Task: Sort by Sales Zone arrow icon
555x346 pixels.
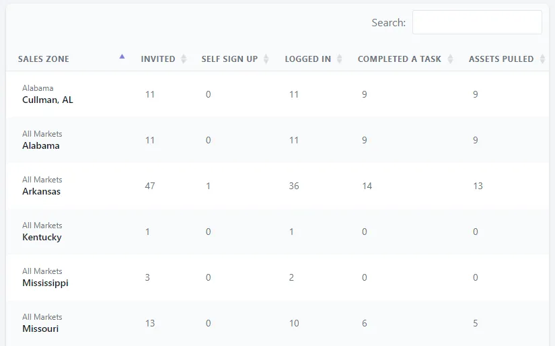Action: coord(122,58)
